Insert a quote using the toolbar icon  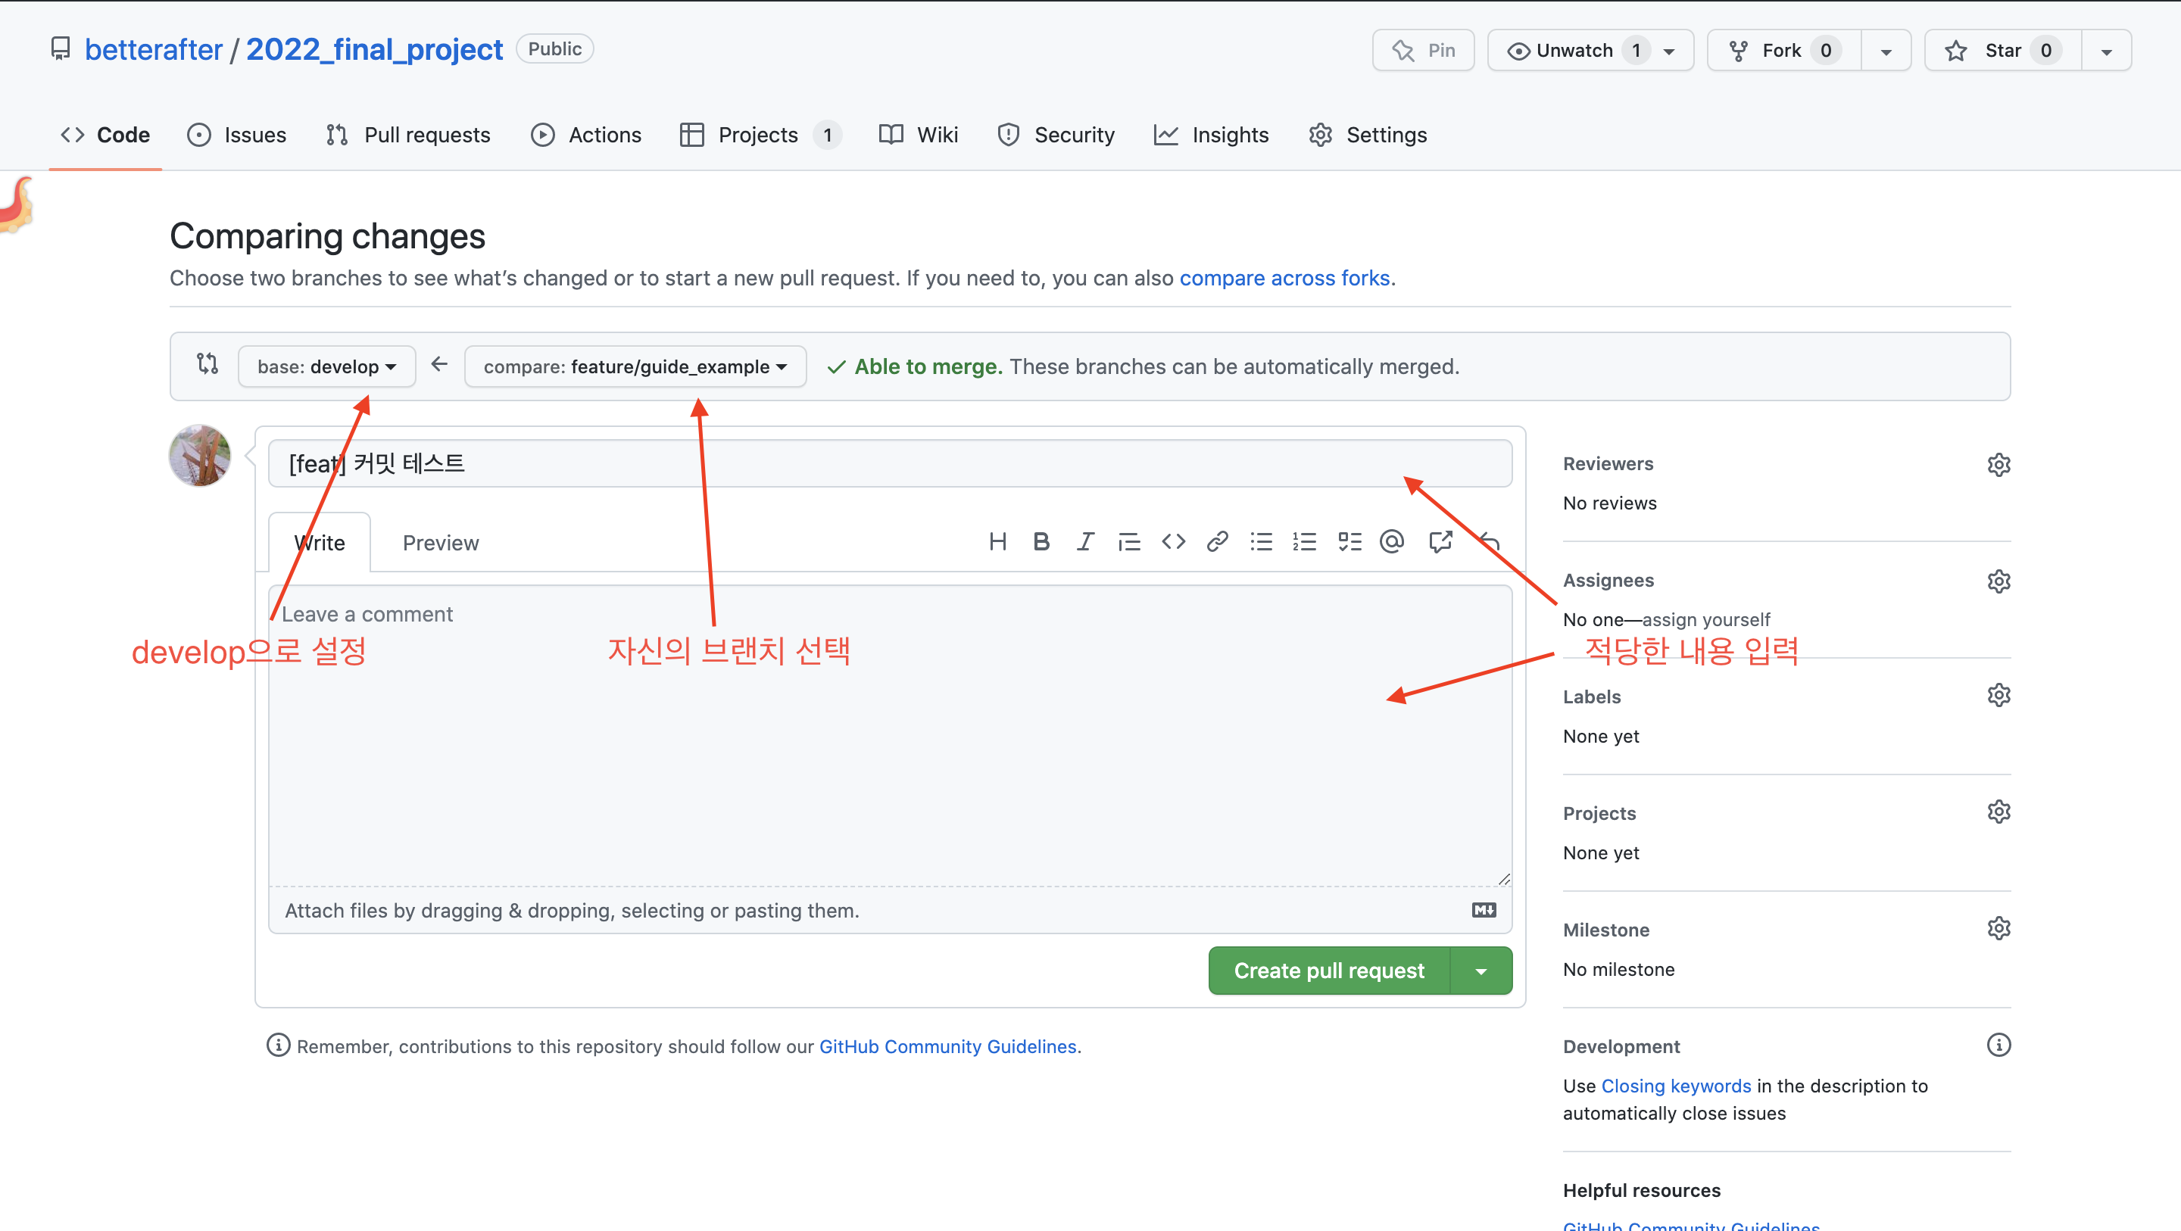[x=1129, y=542]
